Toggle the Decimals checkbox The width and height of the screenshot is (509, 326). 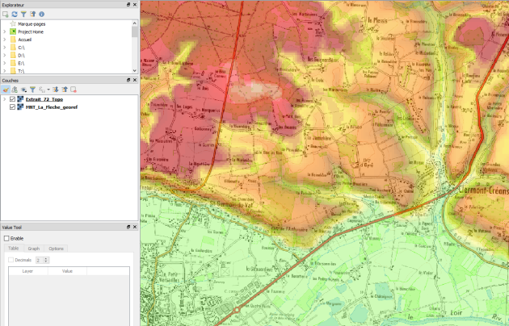tap(11, 260)
